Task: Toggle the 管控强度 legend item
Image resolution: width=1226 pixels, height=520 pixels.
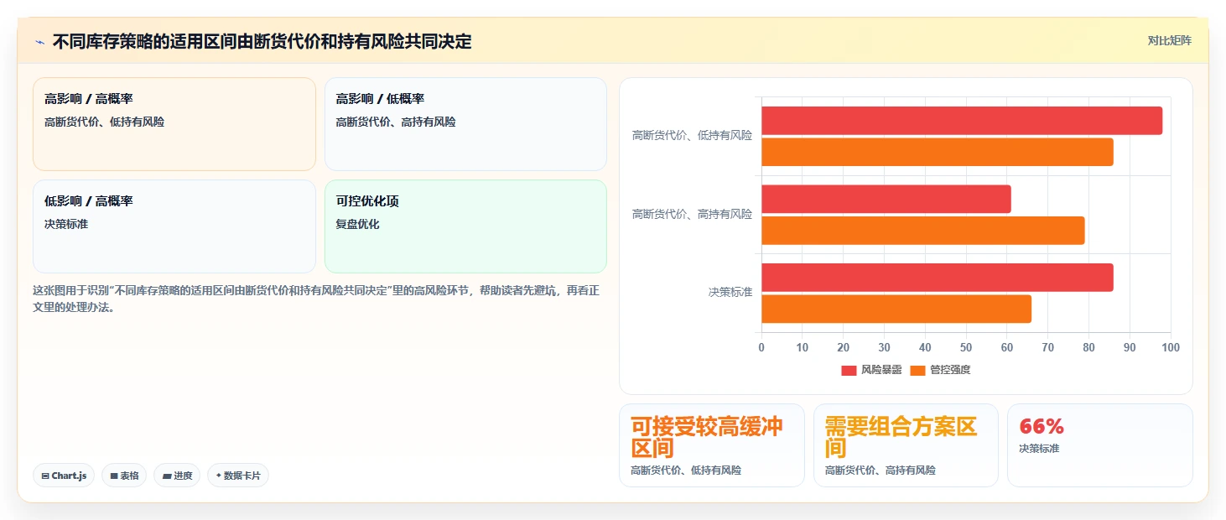Action: pos(940,370)
